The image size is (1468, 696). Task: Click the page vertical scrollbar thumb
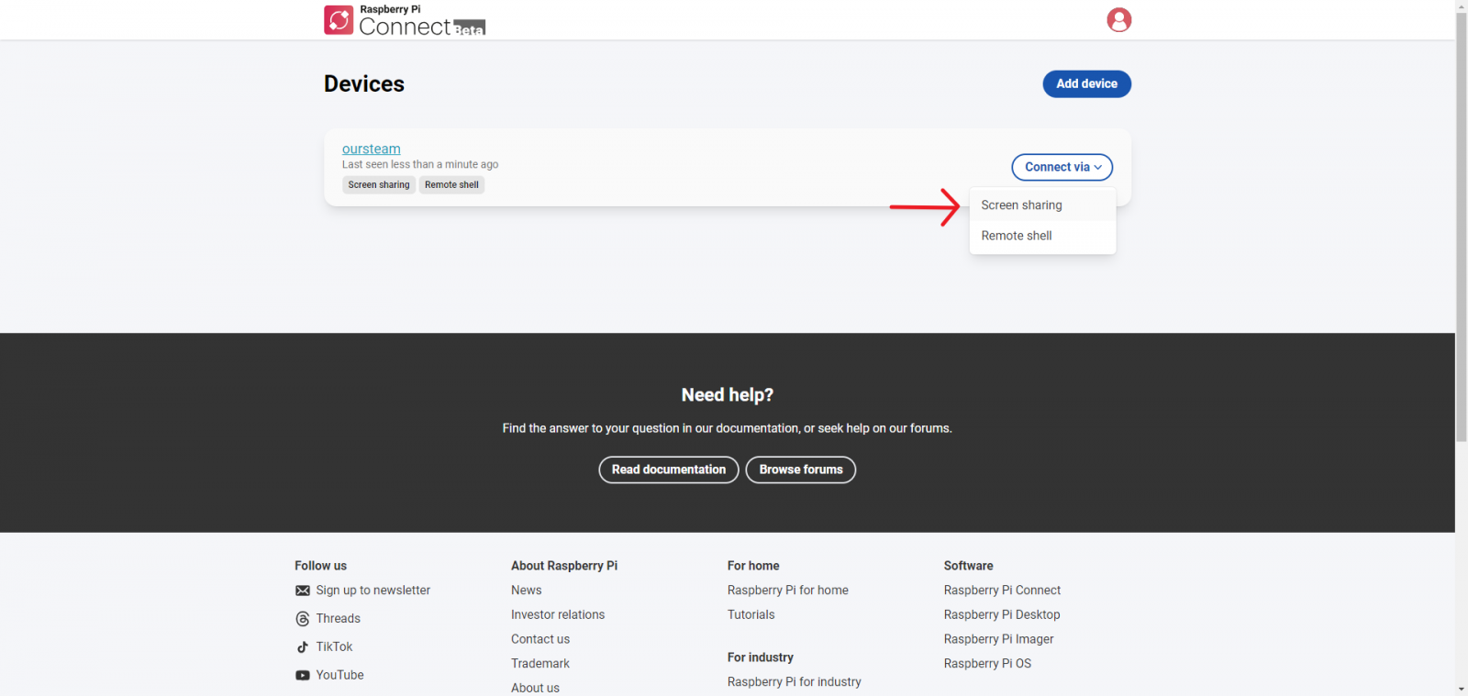[x=1462, y=227]
